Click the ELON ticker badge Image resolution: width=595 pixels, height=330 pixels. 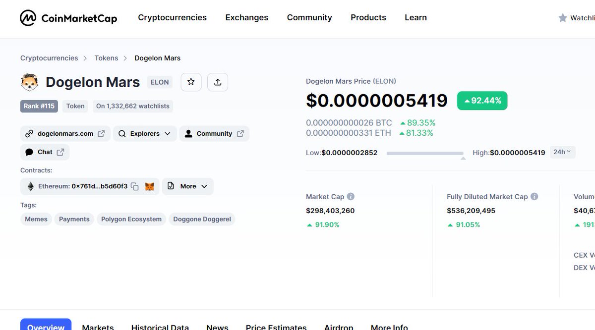(160, 82)
